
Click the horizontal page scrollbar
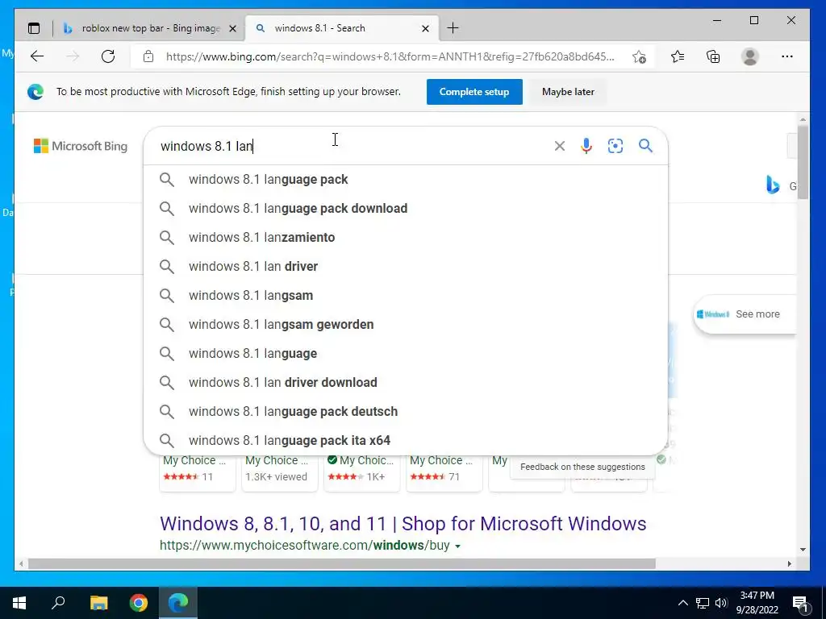[x=342, y=563]
